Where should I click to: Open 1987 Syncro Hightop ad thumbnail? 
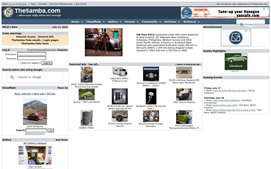[x=184, y=94]
